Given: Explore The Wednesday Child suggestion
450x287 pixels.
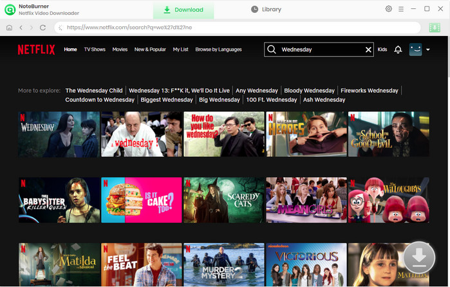Looking at the screenshot, I should pyautogui.click(x=94, y=90).
